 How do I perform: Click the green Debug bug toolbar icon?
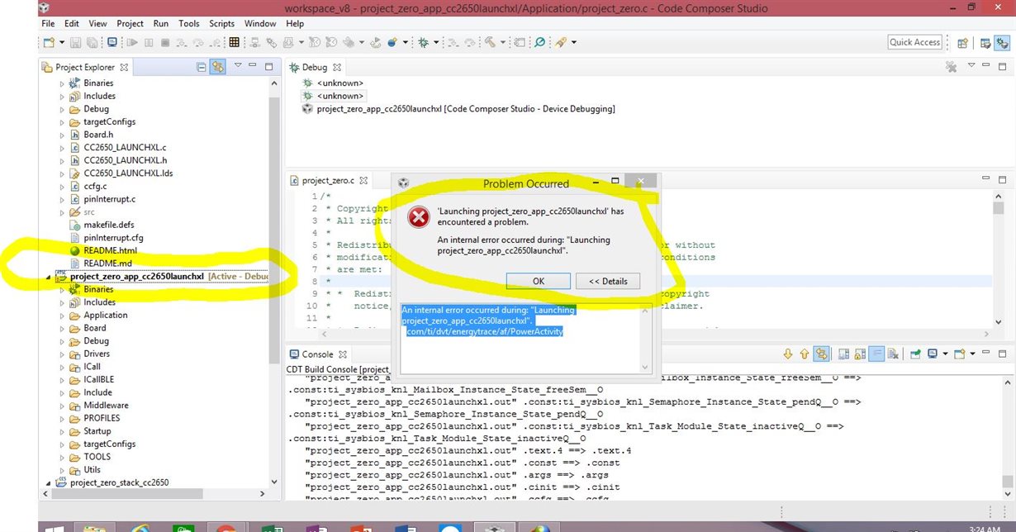click(x=424, y=42)
